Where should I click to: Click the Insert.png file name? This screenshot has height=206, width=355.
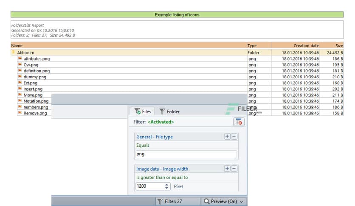tap(33, 89)
